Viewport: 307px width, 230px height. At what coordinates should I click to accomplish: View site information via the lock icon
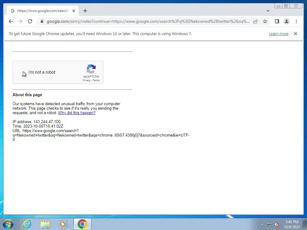pyautogui.click(x=42, y=21)
